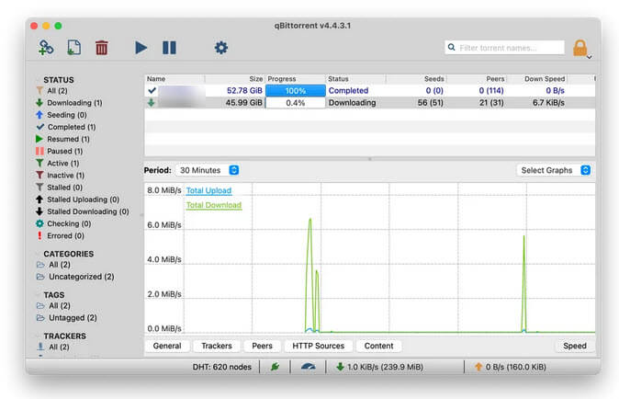Switch to the Trackers tab
The height and width of the screenshot is (399, 619).
217,346
